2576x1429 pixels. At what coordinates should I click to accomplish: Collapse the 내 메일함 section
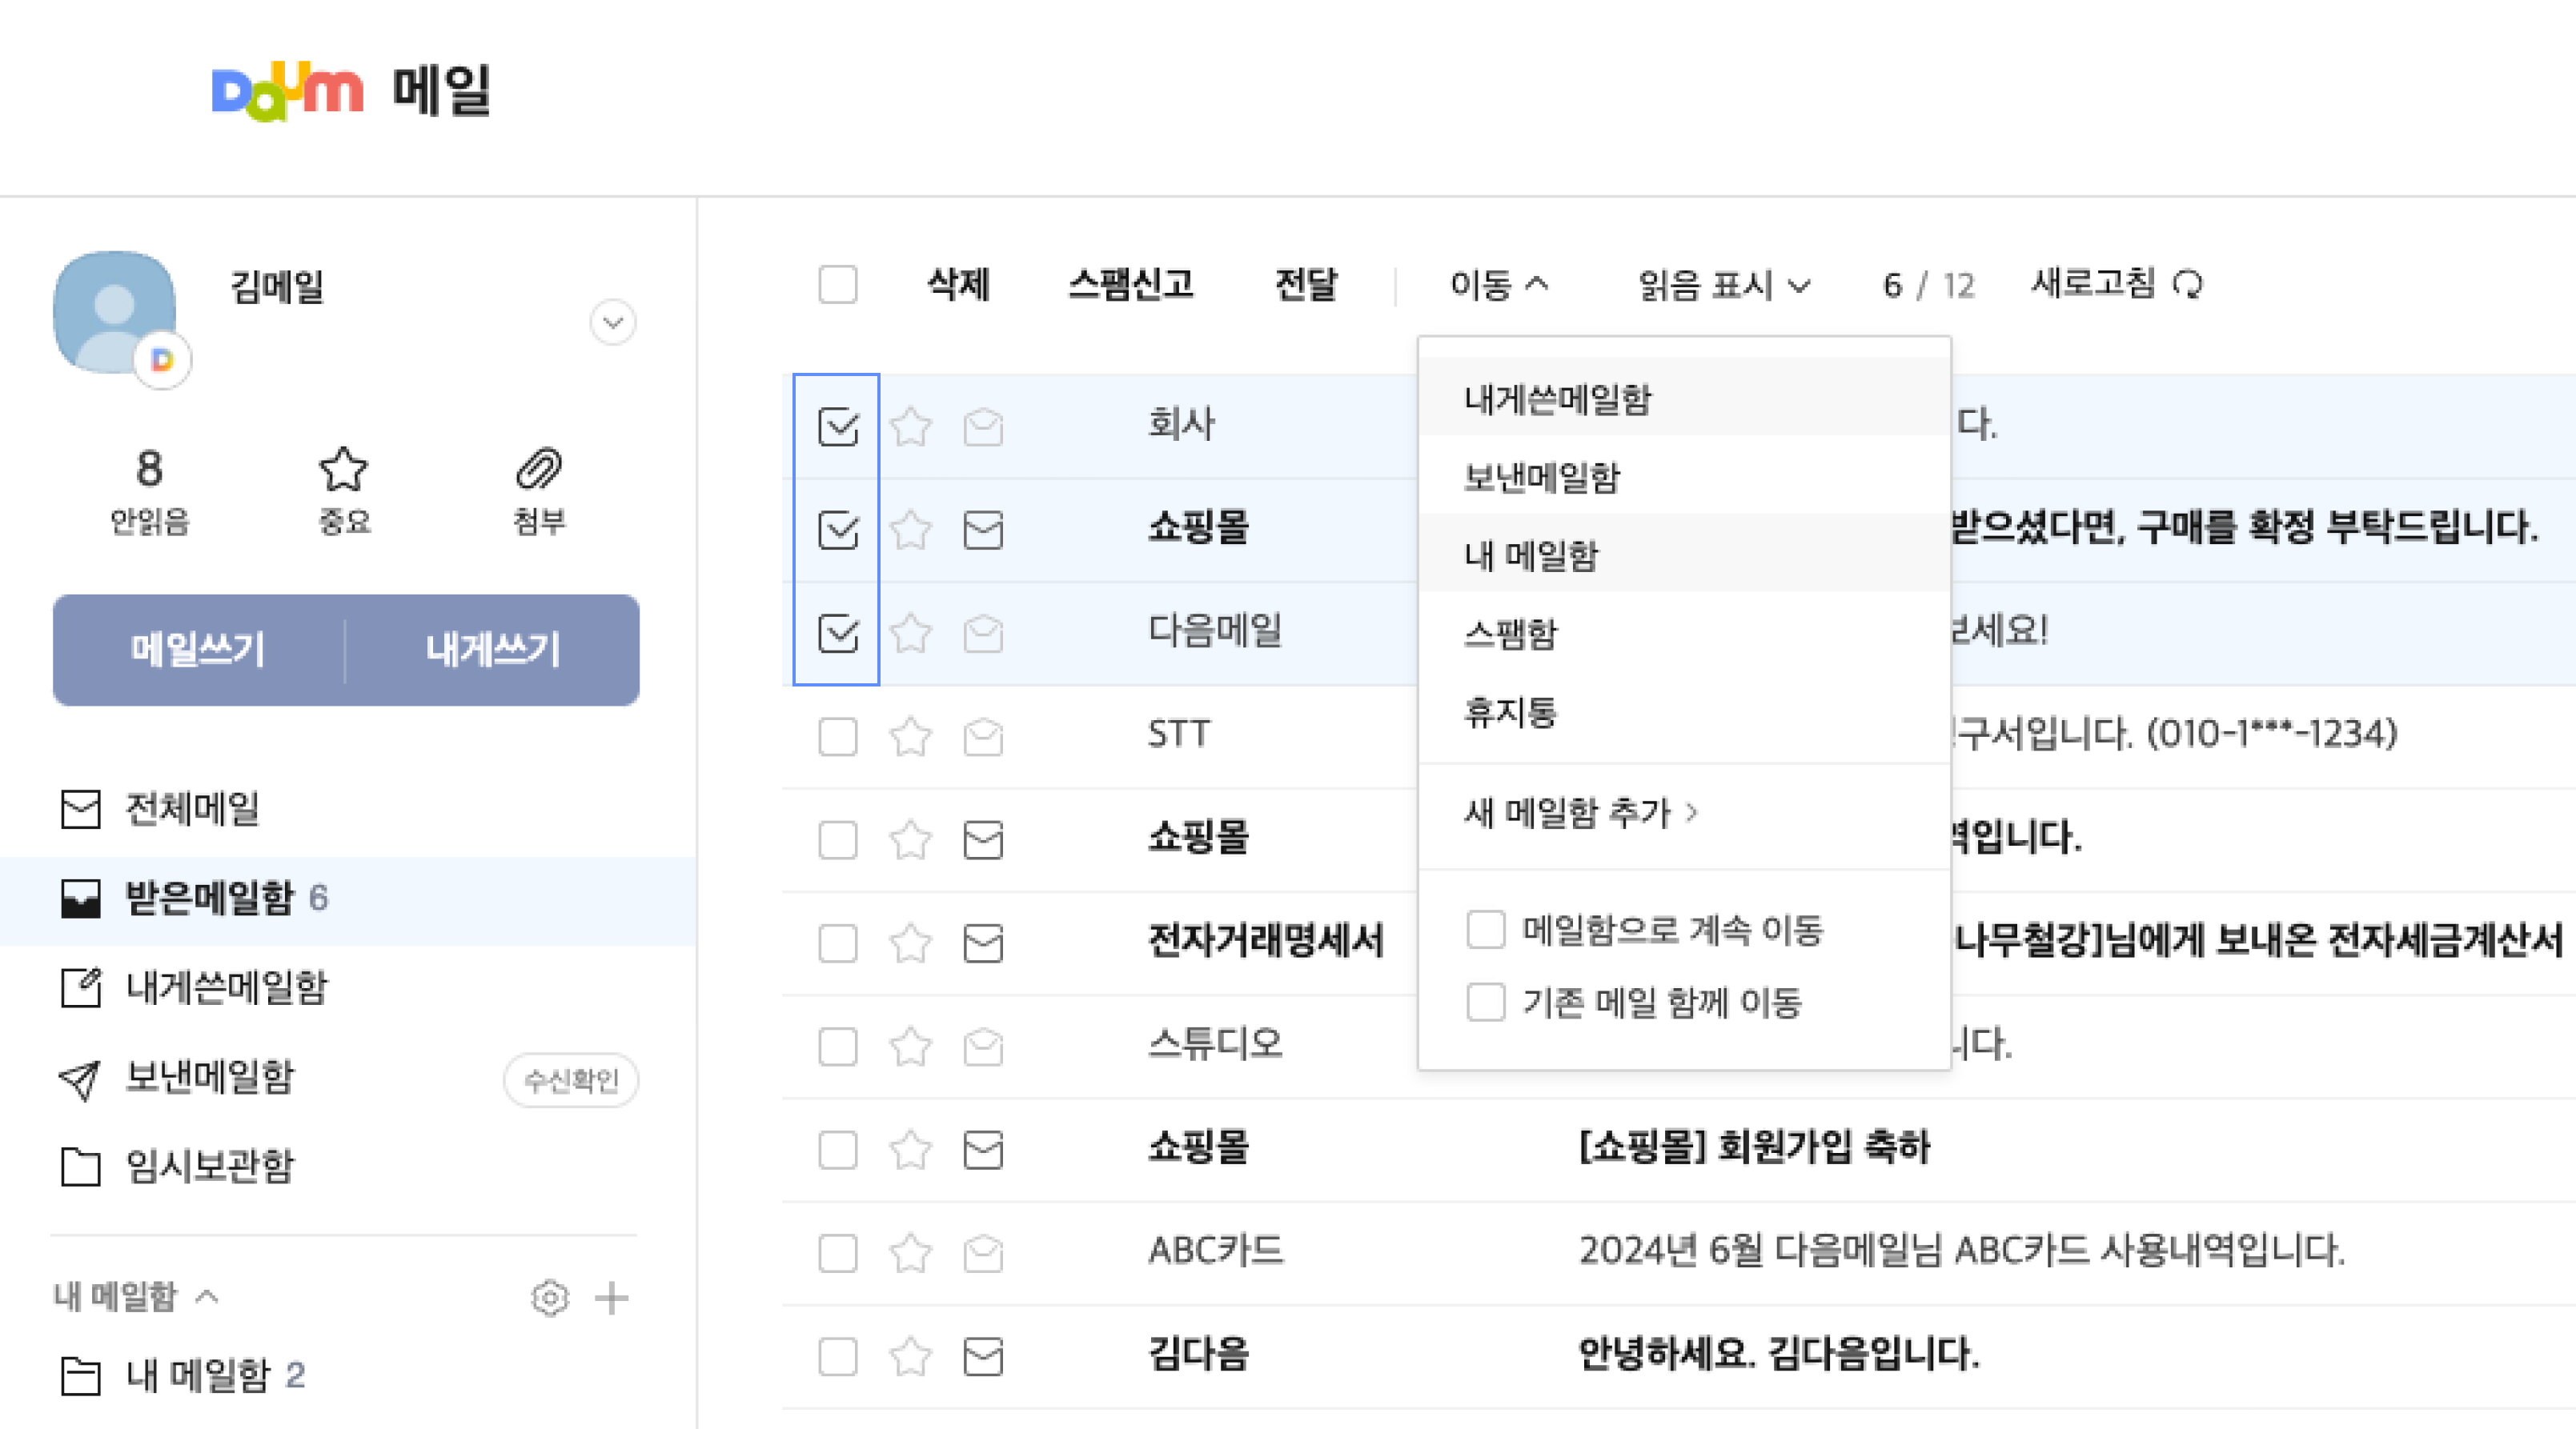[208, 1297]
